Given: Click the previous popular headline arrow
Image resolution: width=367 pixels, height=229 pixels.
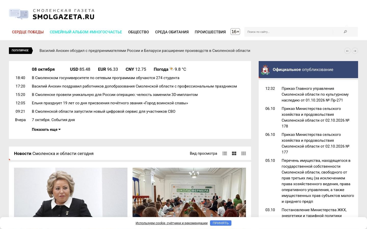Looking at the screenshot, I should click(347, 51).
